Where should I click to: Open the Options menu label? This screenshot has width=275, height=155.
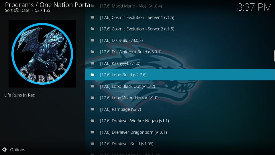pyautogui.click(x=17, y=150)
